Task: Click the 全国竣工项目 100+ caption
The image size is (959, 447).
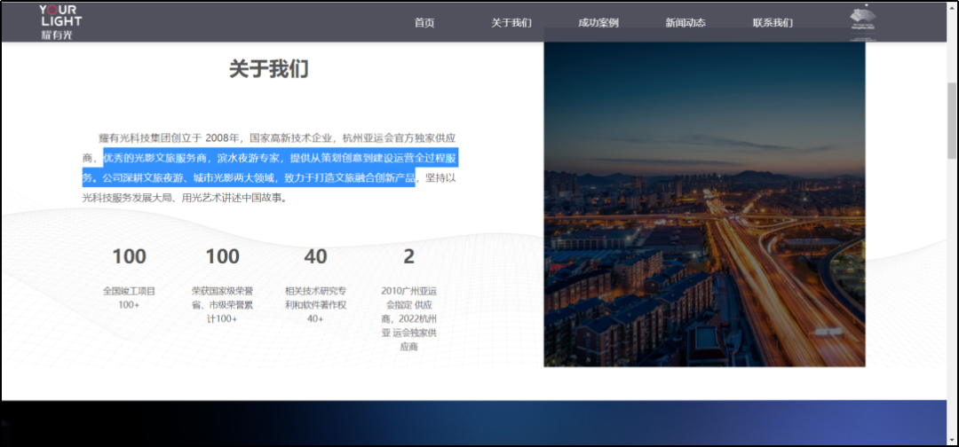Action: click(x=129, y=297)
